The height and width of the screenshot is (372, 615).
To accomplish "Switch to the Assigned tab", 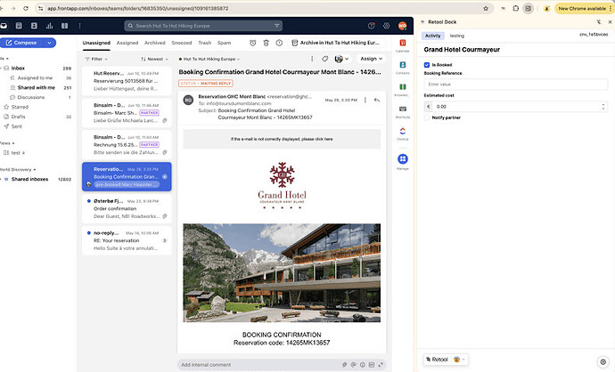I will (127, 43).
